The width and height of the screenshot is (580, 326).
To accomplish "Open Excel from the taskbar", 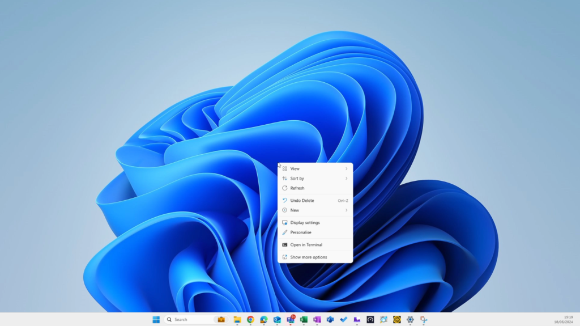I will pos(304,319).
